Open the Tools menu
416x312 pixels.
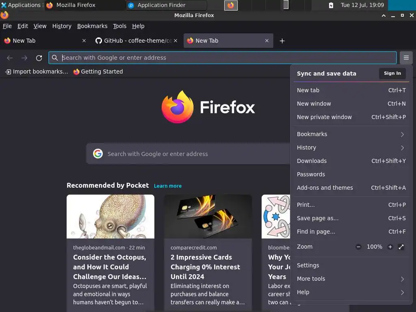coord(120,26)
